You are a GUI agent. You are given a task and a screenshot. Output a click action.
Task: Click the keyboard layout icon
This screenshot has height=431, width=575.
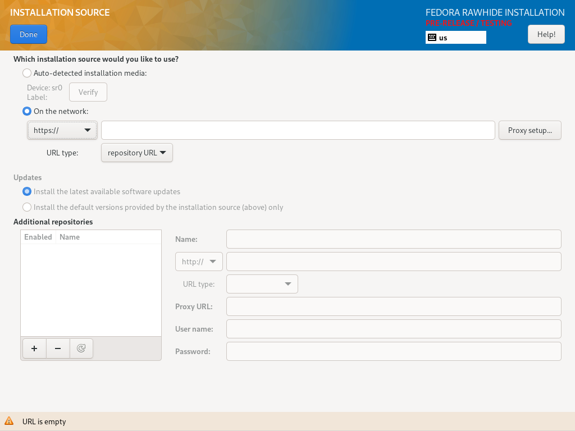[432, 38]
